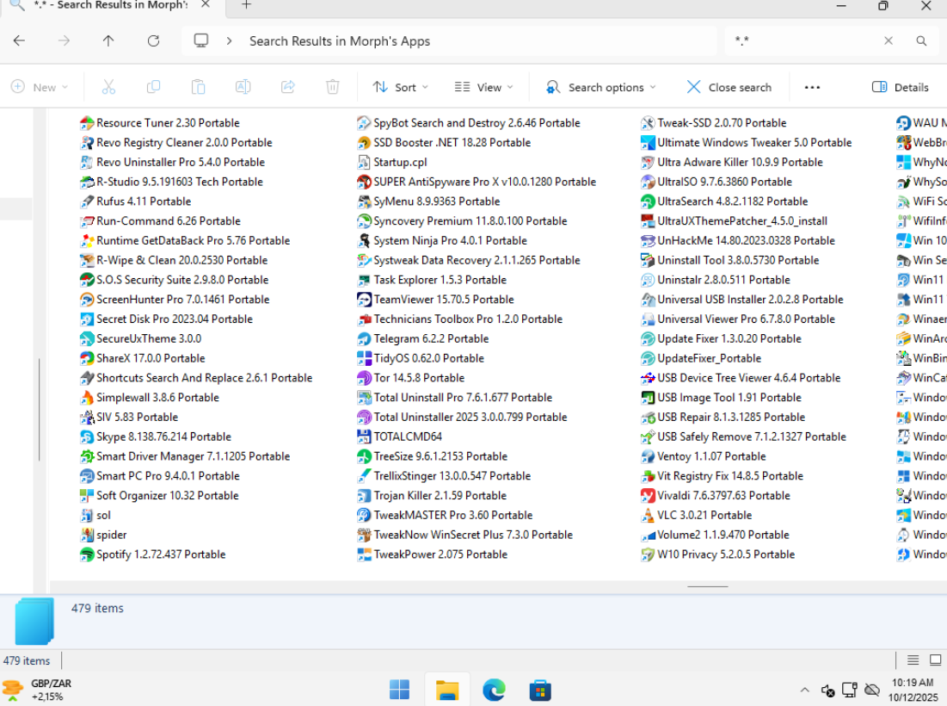Viewport: 947px width, 706px height.
Task: Switch to large thumbnails view in status bar
Action: pyautogui.click(x=935, y=660)
